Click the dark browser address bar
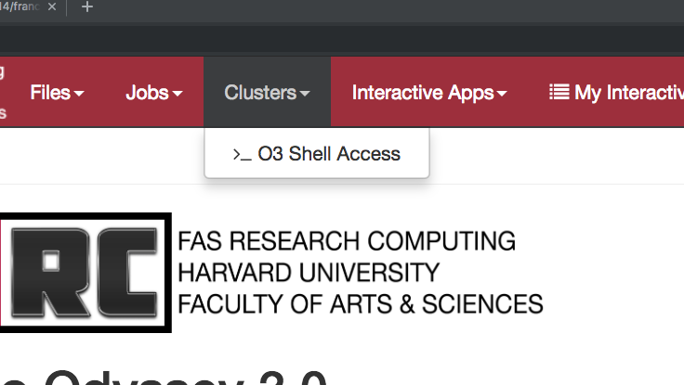 342,39
